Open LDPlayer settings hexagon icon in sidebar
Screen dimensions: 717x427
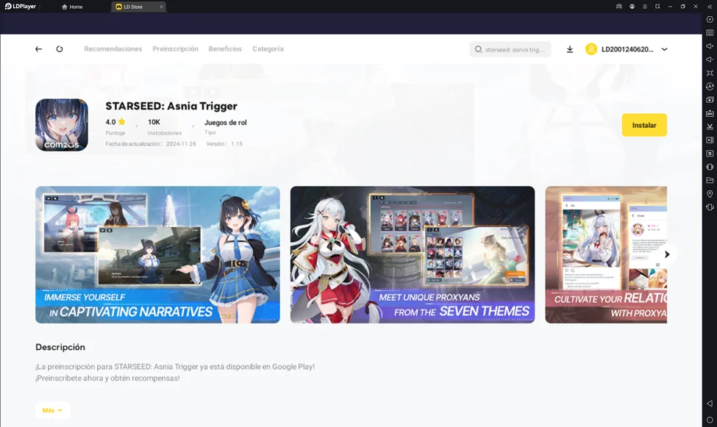(710, 19)
